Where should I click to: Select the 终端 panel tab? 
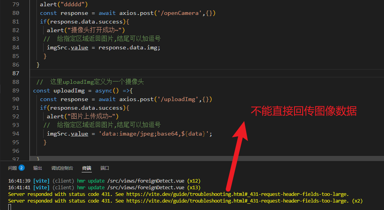click(87, 168)
